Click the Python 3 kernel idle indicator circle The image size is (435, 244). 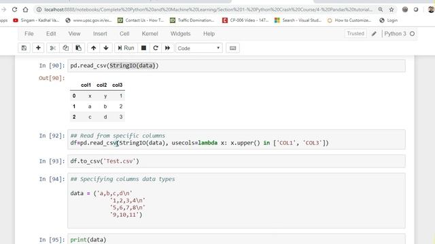[413, 34]
